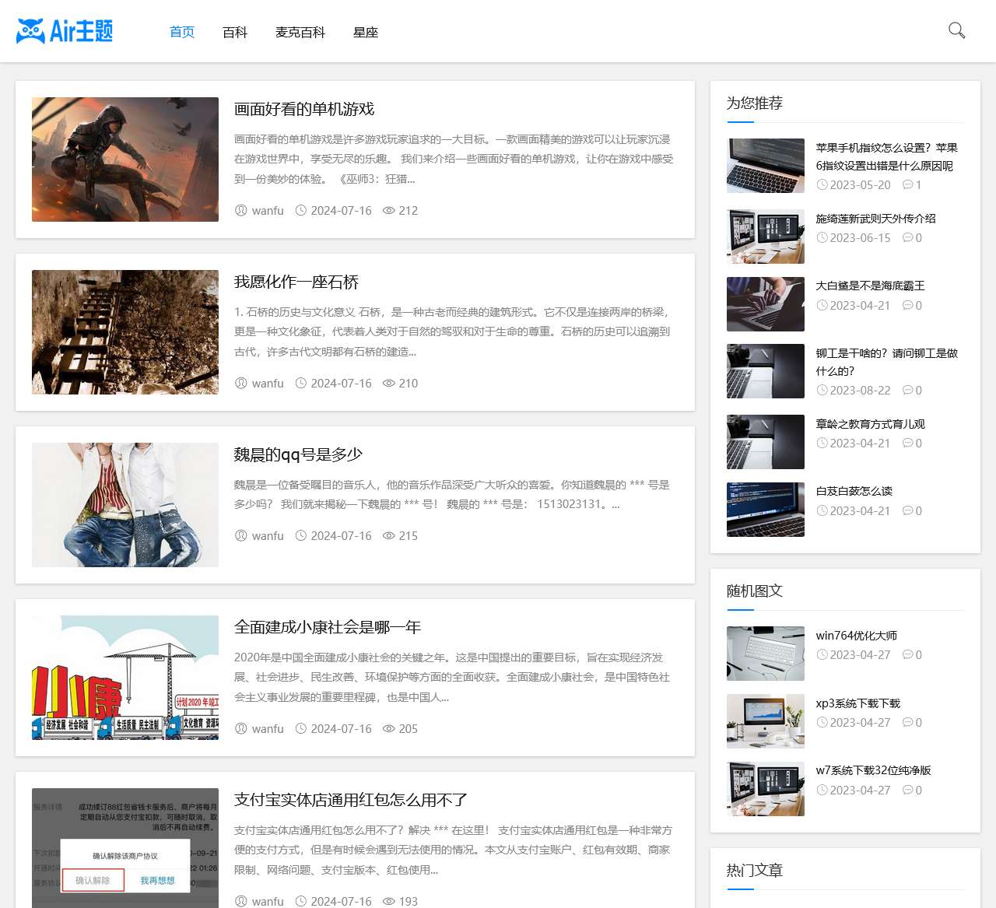Click keyboard thumbnail beside win764优化大师
This screenshot has height=908, width=996.
pos(766,654)
